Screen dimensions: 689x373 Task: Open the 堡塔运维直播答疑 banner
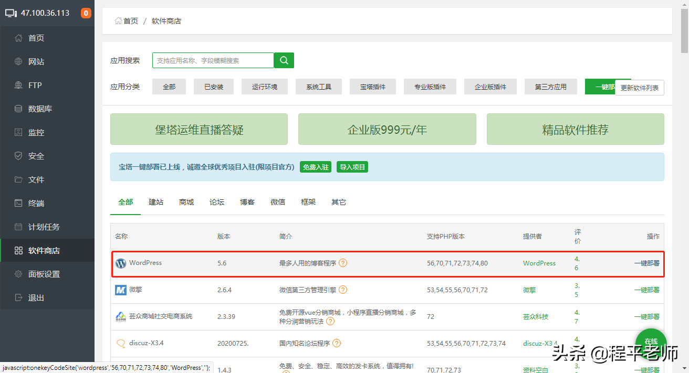[199, 129]
